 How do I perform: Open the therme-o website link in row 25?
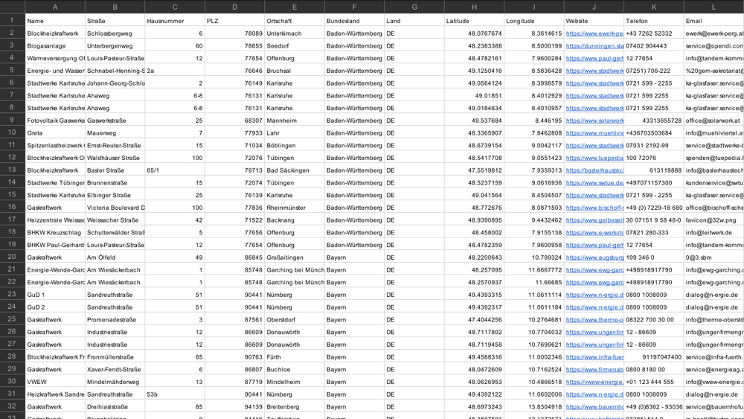[594, 320]
